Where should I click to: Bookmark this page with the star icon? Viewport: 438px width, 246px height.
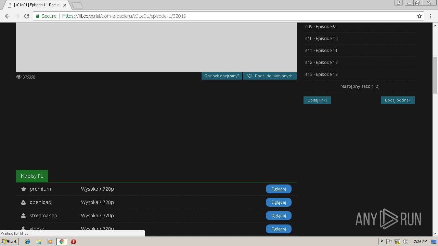point(420,16)
